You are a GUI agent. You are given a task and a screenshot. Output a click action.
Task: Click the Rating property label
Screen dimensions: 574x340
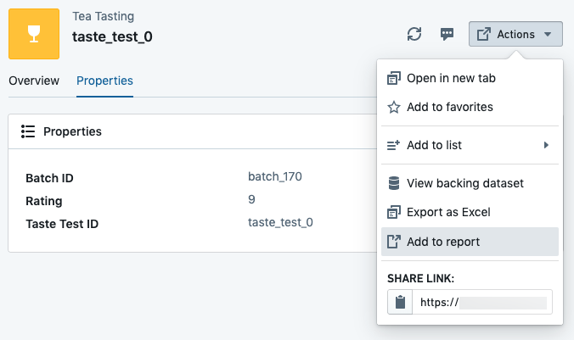(44, 201)
